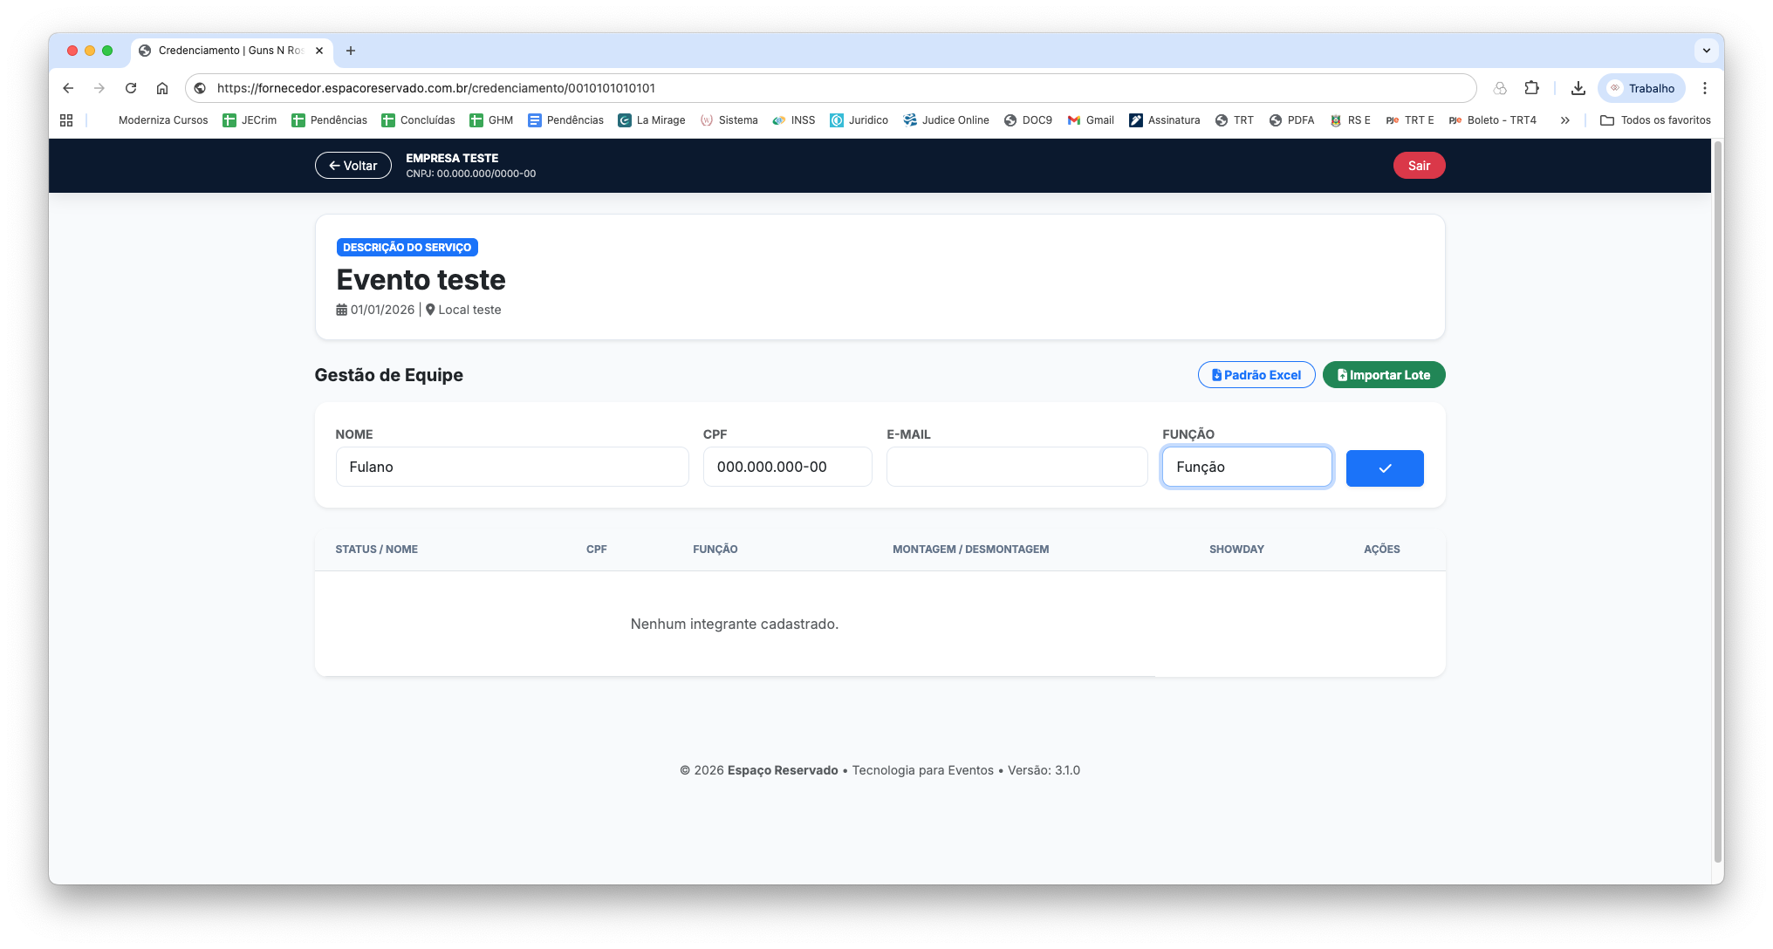Image resolution: width=1773 pixels, height=949 pixels.
Task: Open the Todos os favoritos folder
Action: [x=1655, y=120]
